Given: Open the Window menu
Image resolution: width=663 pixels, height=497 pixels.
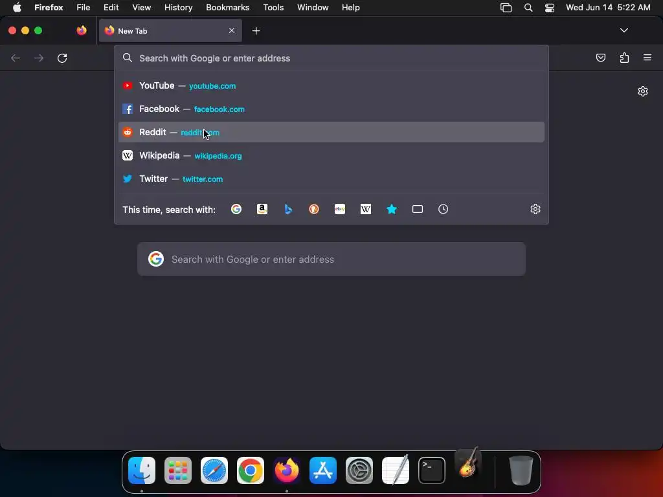Looking at the screenshot, I should (x=313, y=7).
